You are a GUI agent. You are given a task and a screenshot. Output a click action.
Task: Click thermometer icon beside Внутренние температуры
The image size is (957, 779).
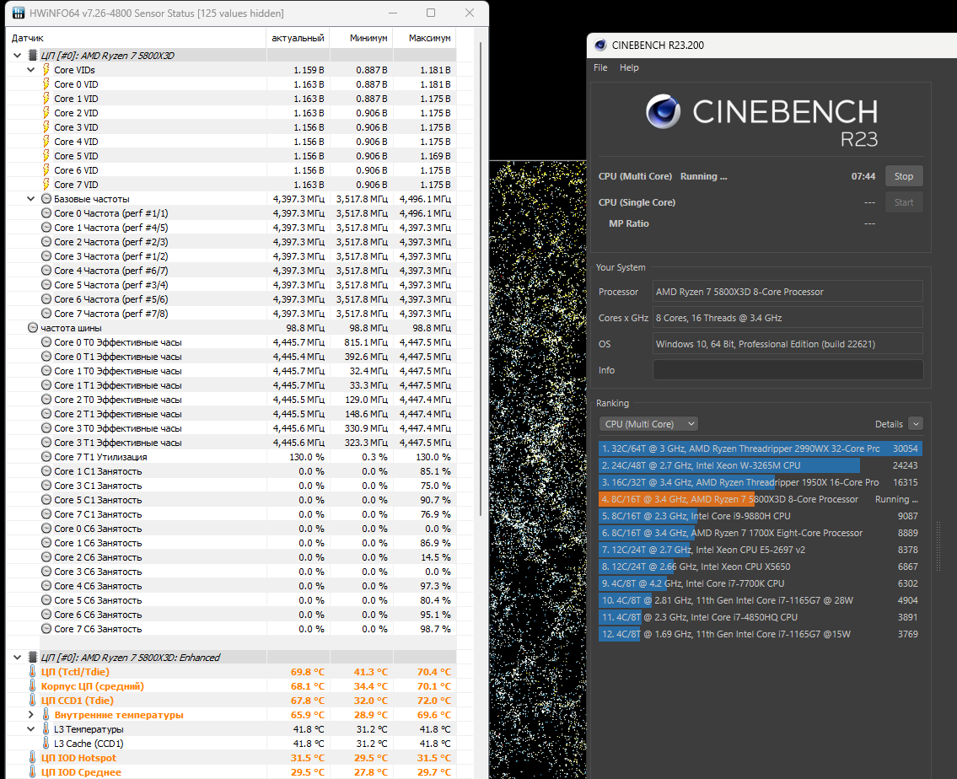tap(46, 714)
